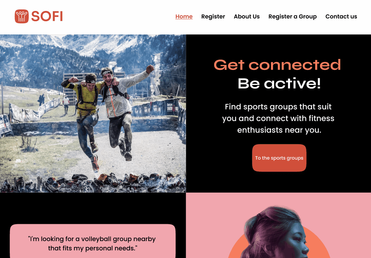
Task: Open the Contact us page
Action: tap(341, 16)
